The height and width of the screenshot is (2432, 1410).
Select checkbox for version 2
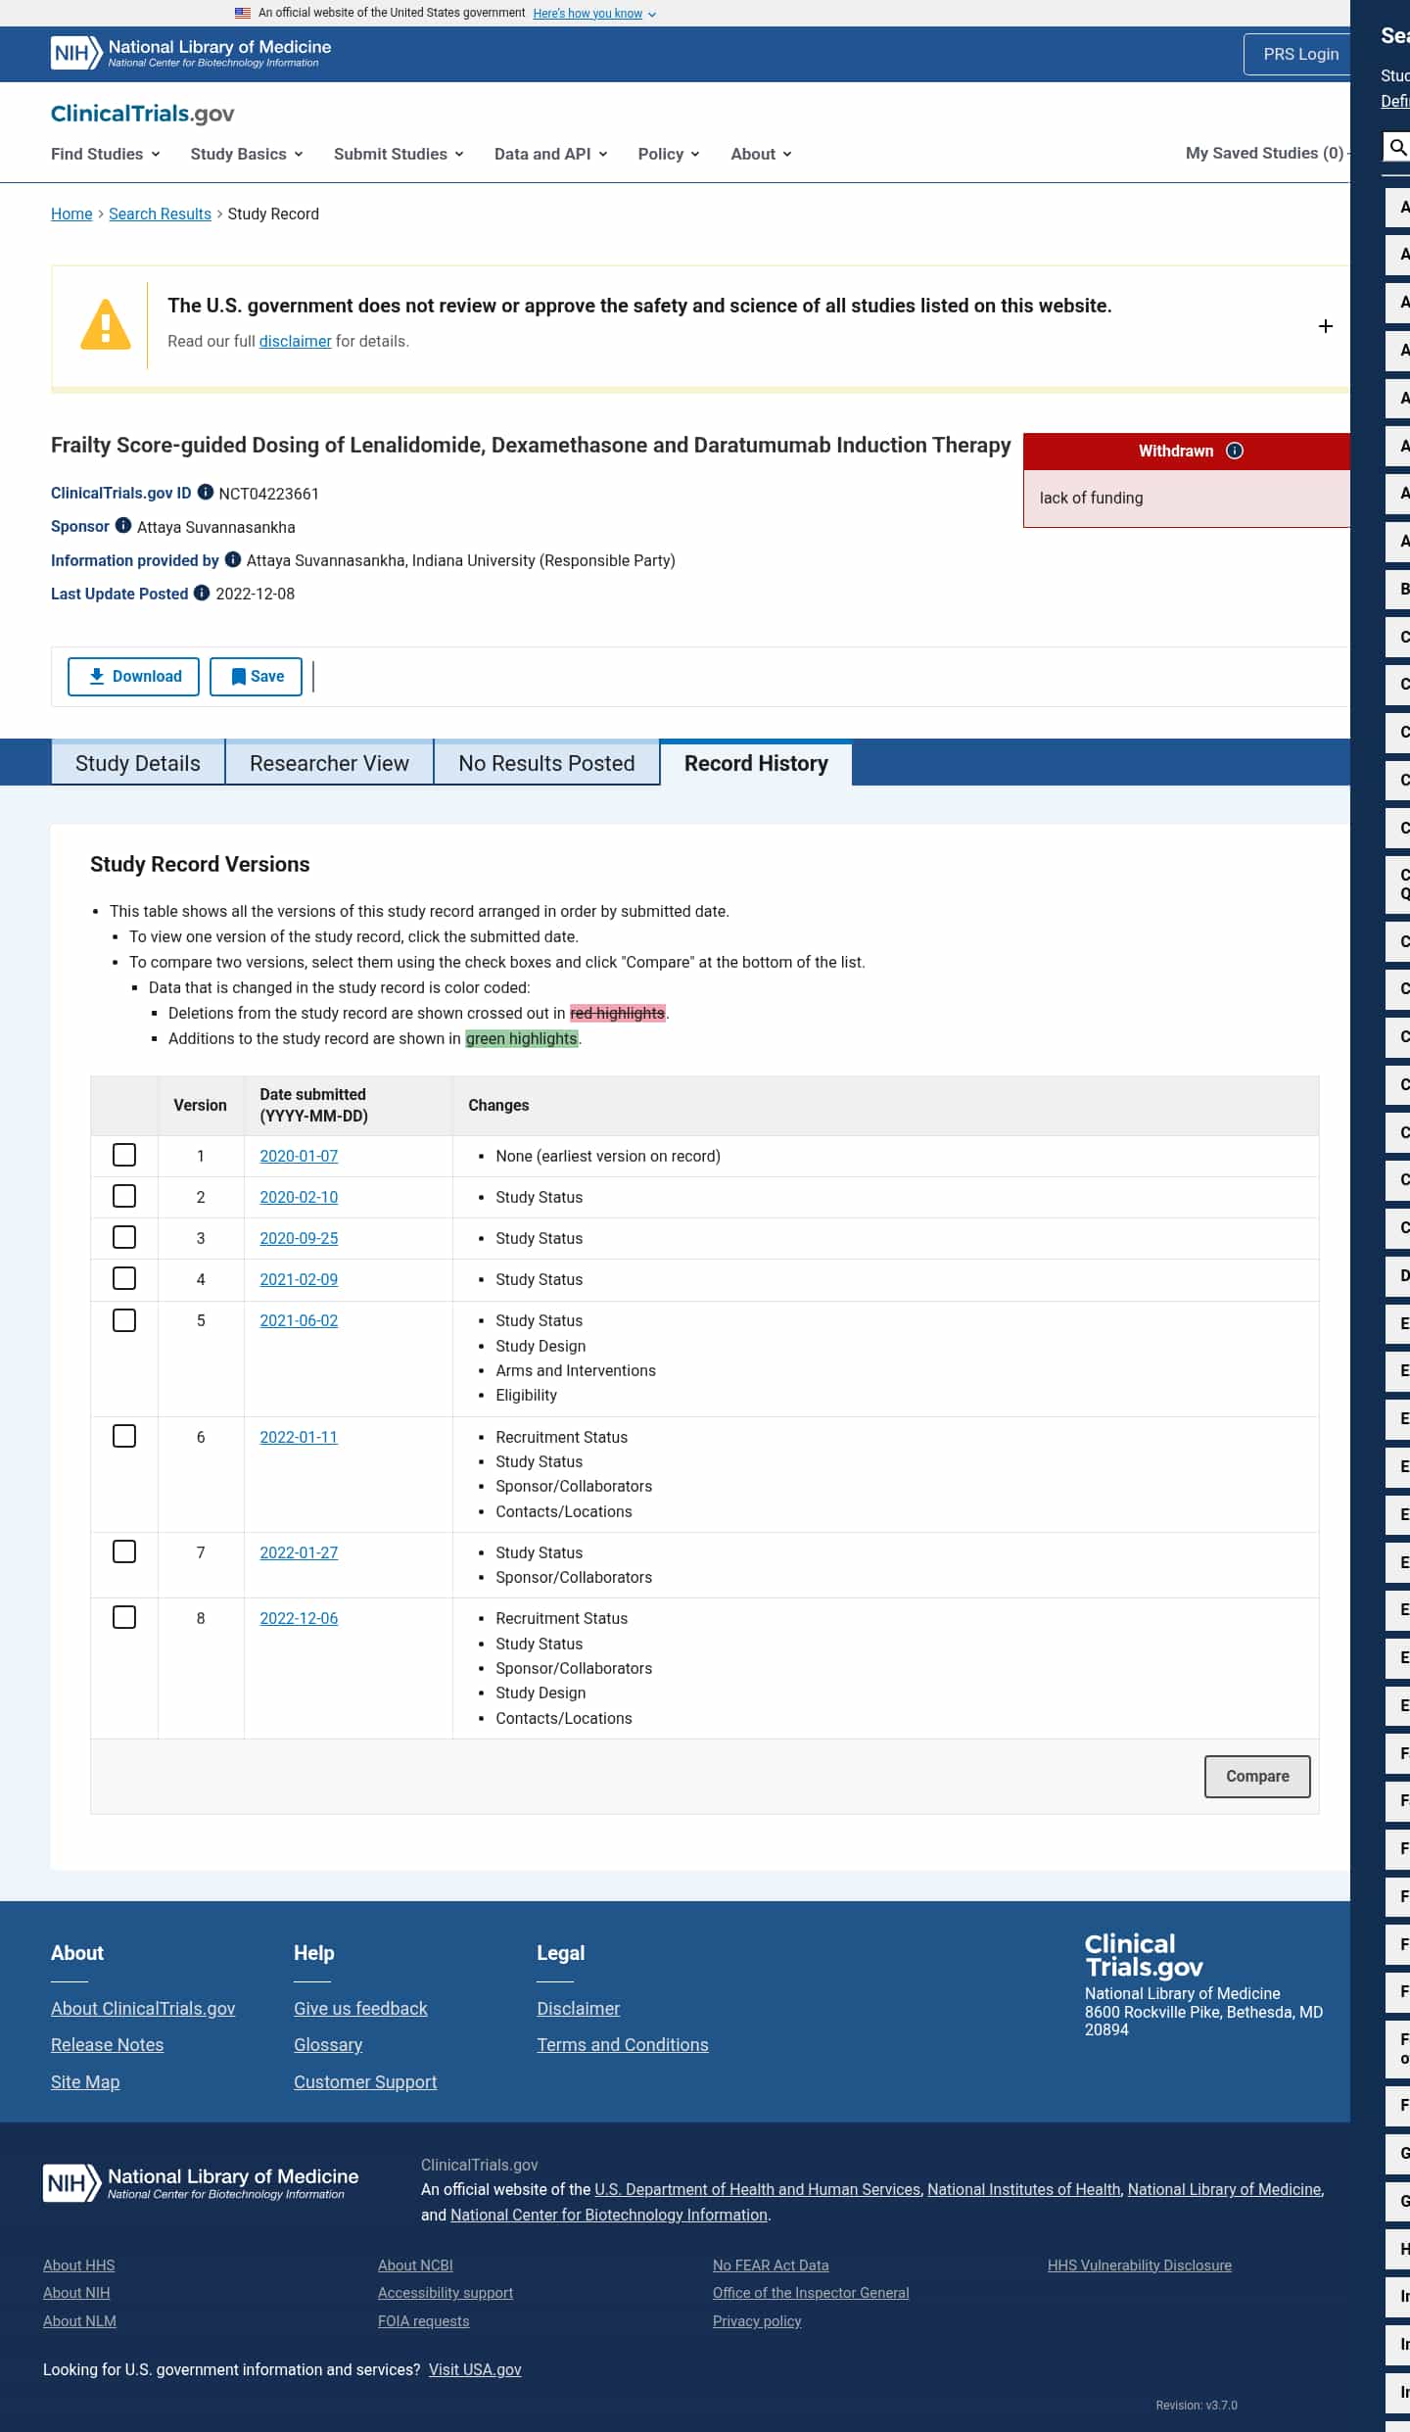pyautogui.click(x=124, y=1196)
